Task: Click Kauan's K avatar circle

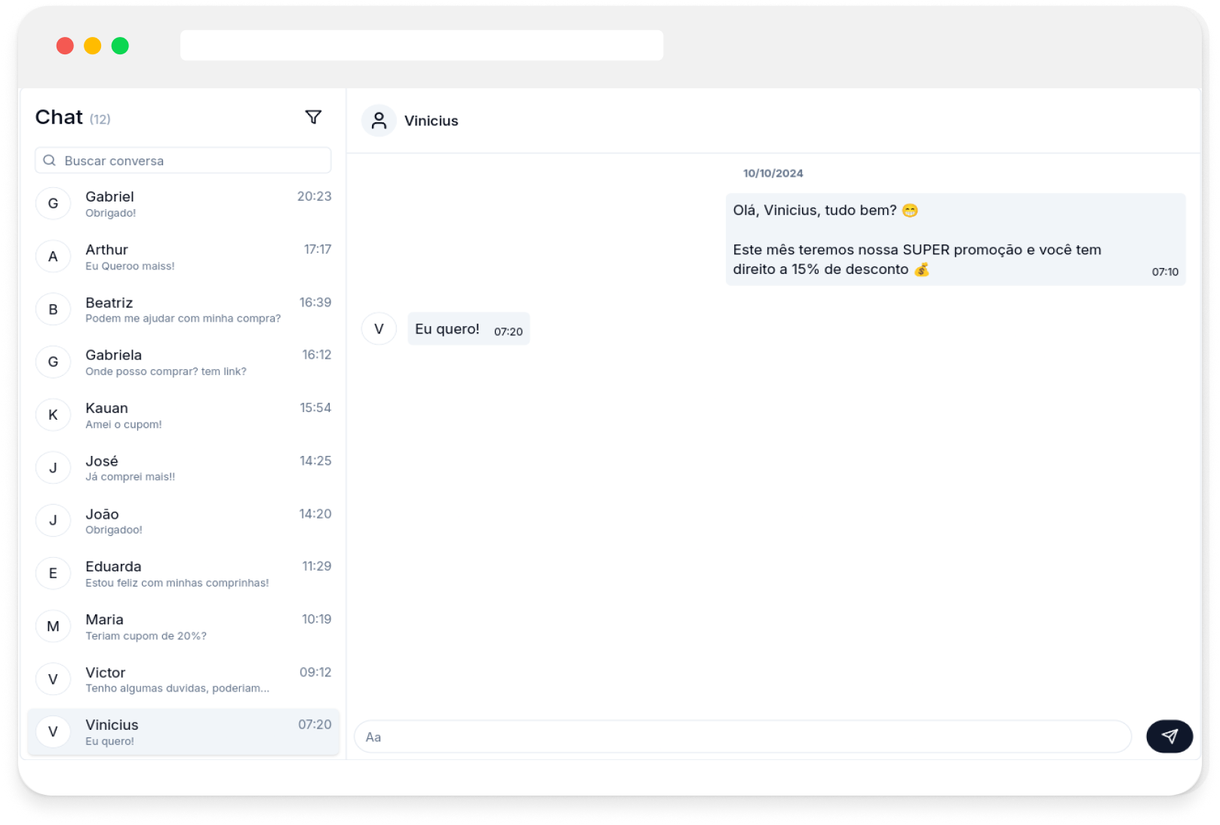Action: (x=54, y=414)
